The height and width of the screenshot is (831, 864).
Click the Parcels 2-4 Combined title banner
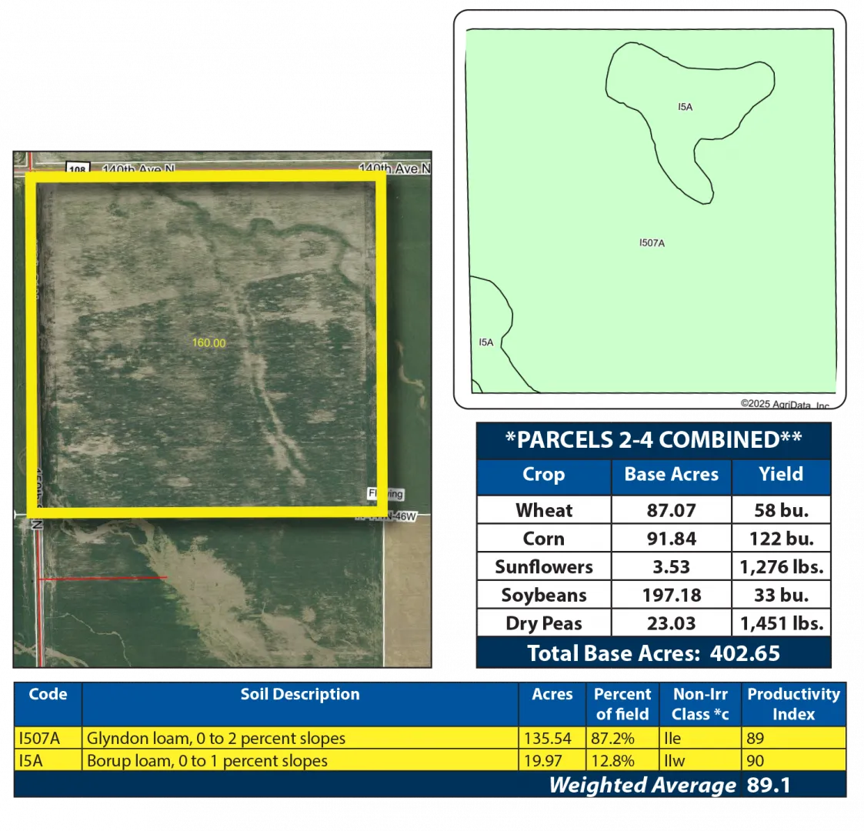[653, 439]
